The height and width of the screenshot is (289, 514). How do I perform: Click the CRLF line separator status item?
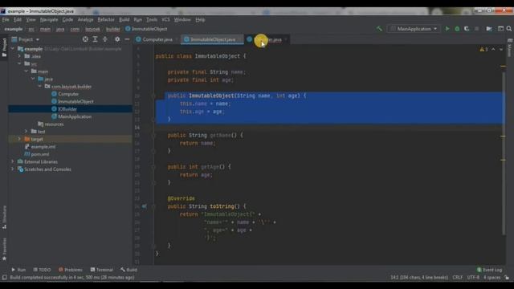(458, 278)
